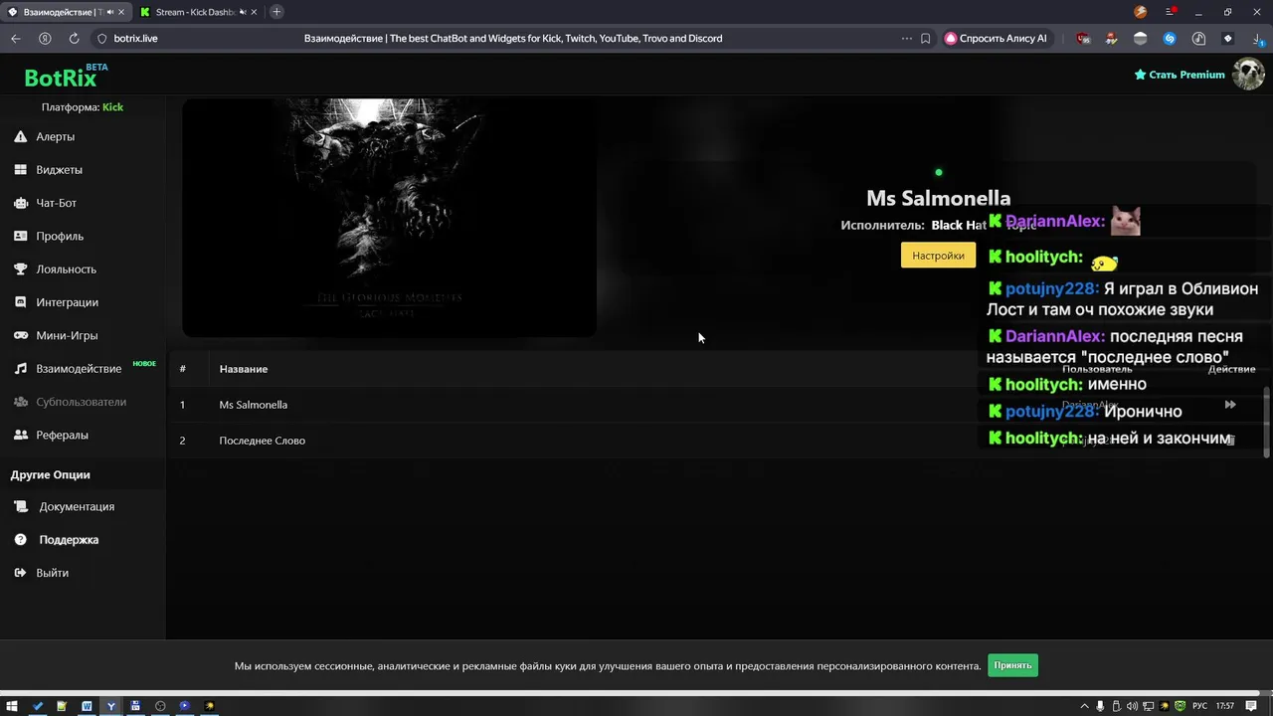
Task: Click the yellow Настройки button
Action: pos(938,256)
